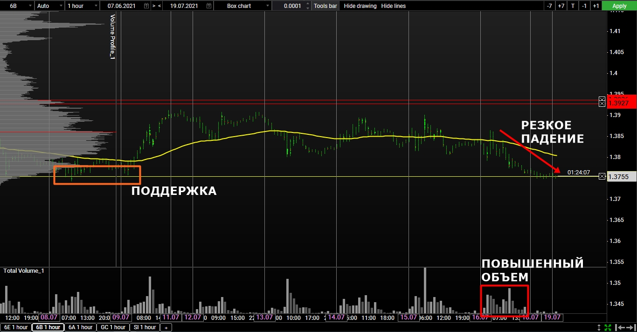Image resolution: width=637 pixels, height=332 pixels.
Task: Click the 11.07 date marker
Action: coord(171,317)
